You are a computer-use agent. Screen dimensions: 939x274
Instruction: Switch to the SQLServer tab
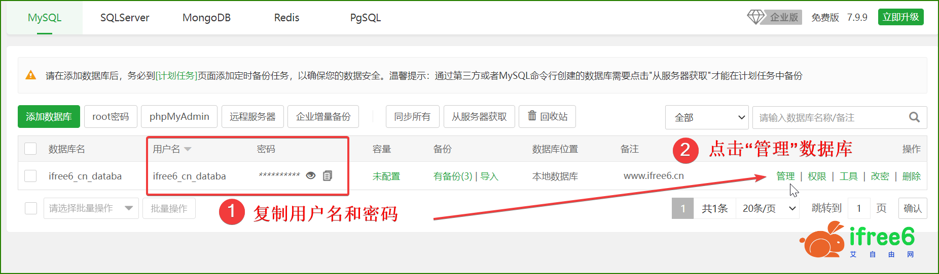125,18
